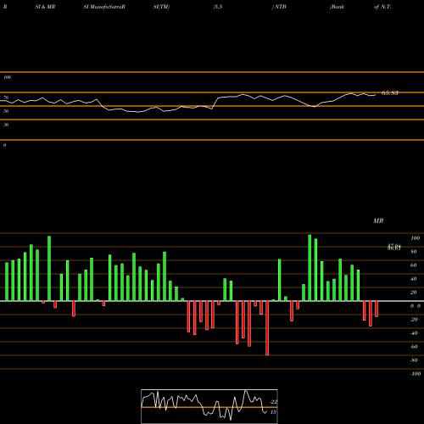Open the mini overview chart thumbnail
The width and height of the screenshot is (424, 424).
209,406
